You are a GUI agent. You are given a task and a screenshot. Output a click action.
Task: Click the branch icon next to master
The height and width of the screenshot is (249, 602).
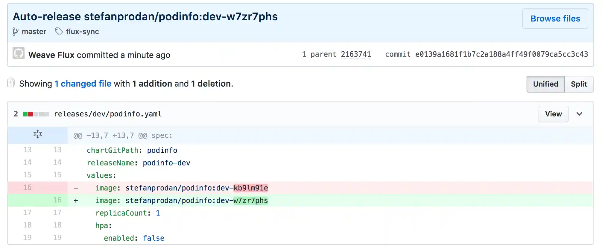pos(15,32)
